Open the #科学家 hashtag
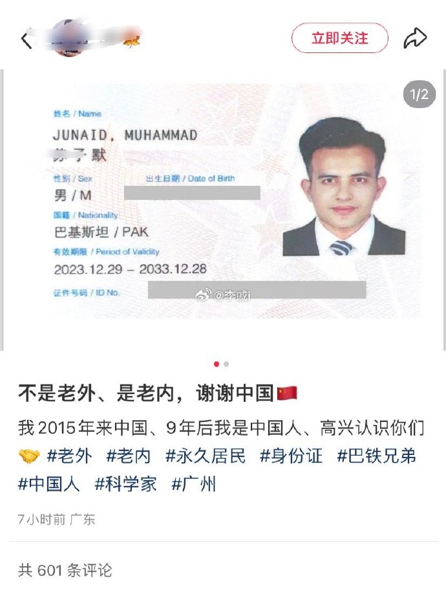Screen dimensions: 446x589 point(125,484)
